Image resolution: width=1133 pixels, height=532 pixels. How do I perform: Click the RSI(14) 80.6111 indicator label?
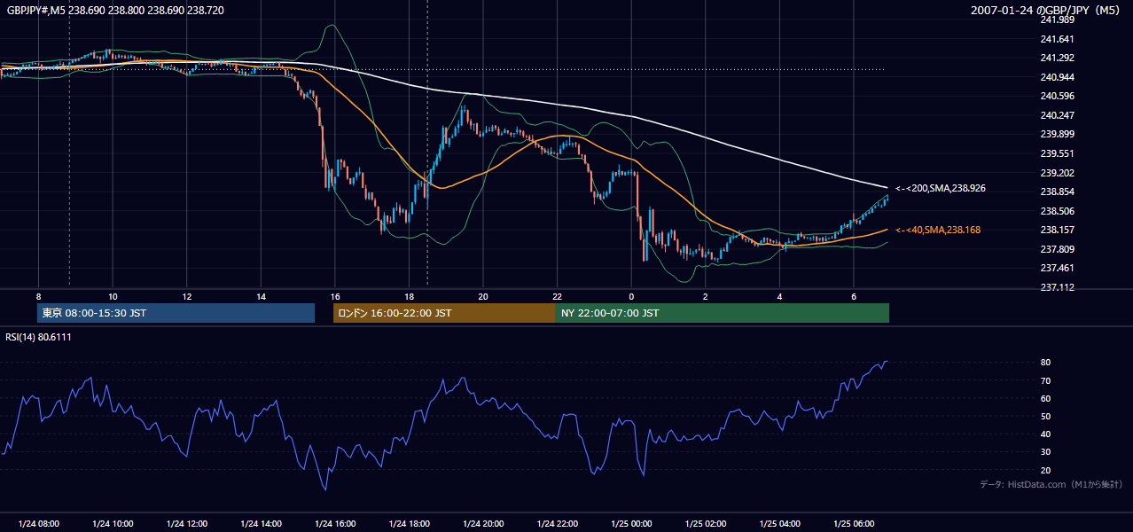38,337
